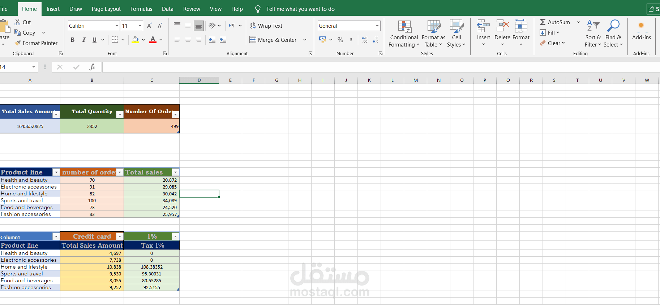660x305 pixels.
Task: Open Cell Styles gallery
Action: [x=456, y=34]
